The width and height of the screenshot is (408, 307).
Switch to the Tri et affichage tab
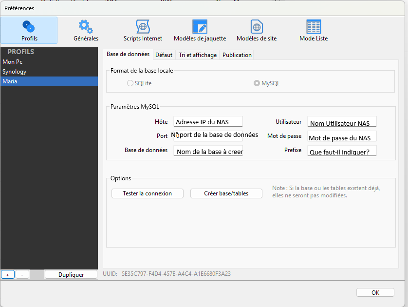coord(198,55)
